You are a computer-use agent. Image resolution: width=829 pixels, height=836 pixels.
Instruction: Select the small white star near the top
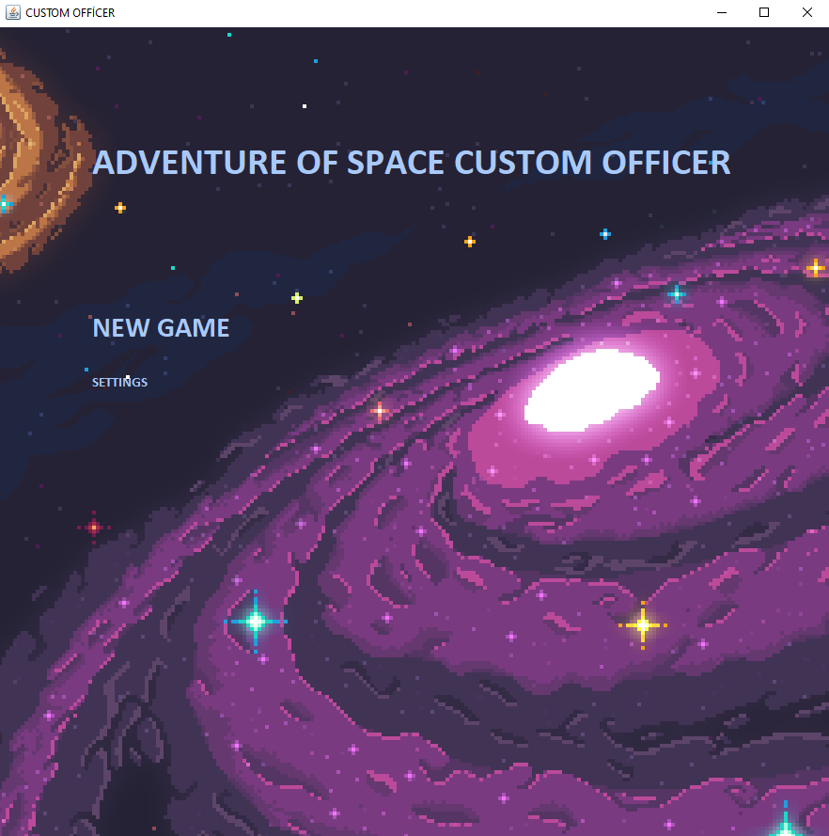coord(304,106)
